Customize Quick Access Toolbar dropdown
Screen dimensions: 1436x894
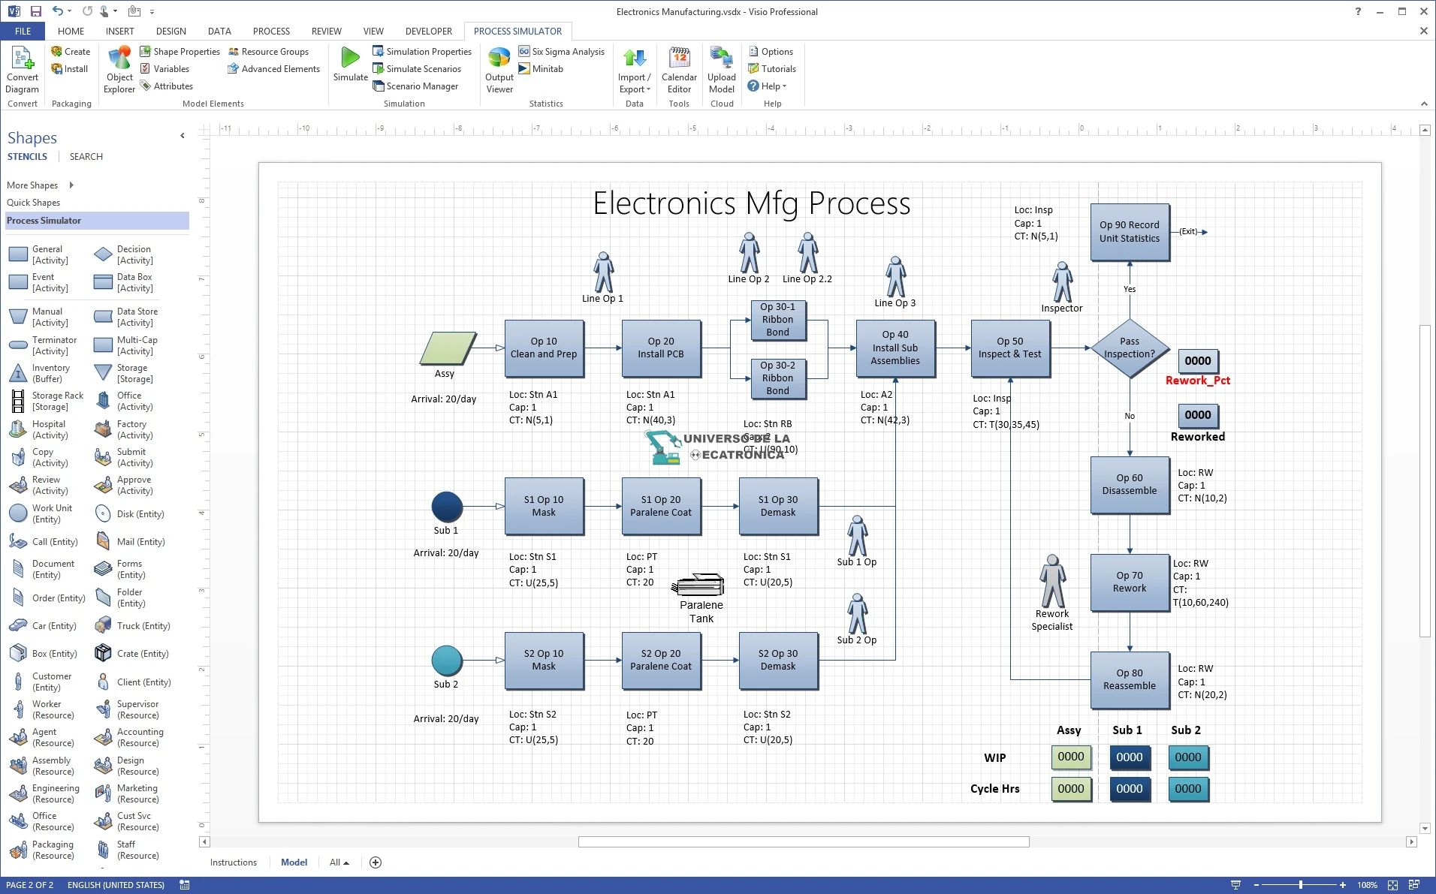point(152,11)
